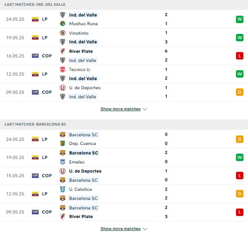Click the Tecnico U. team crest

click(x=63, y=69)
